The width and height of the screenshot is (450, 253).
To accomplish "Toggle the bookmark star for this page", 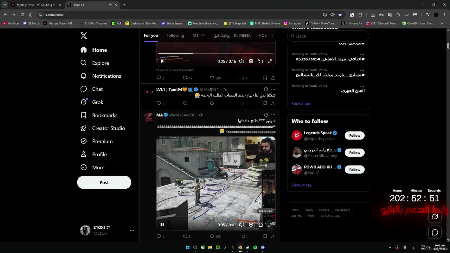I will coord(340,15).
